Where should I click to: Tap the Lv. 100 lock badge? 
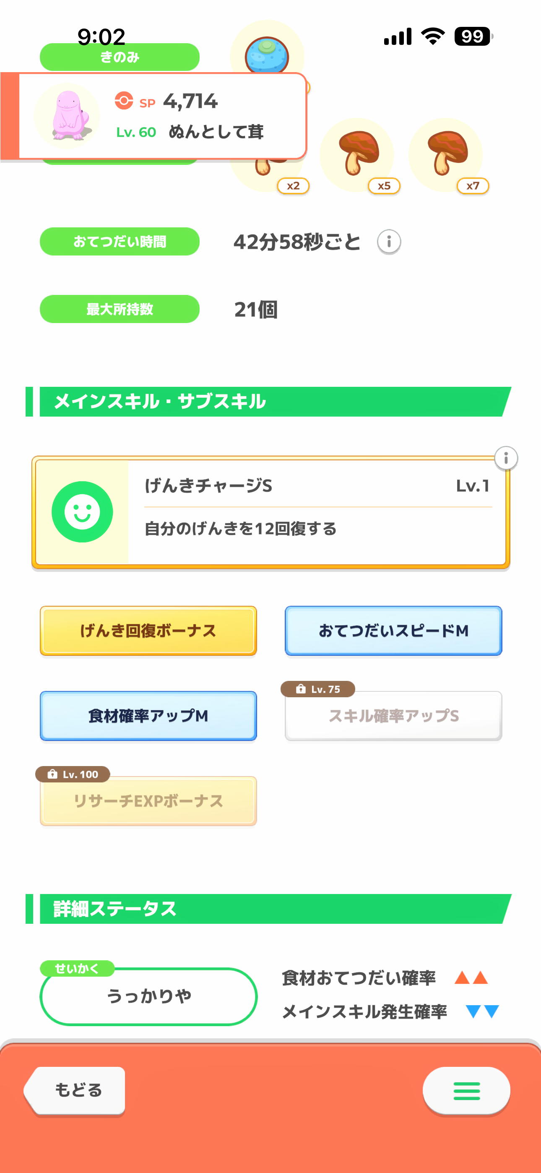(73, 774)
